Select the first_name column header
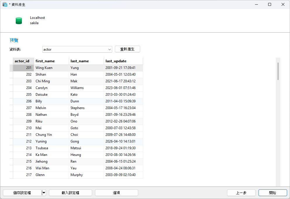The width and height of the screenshot is (290, 199). [x=51, y=61]
